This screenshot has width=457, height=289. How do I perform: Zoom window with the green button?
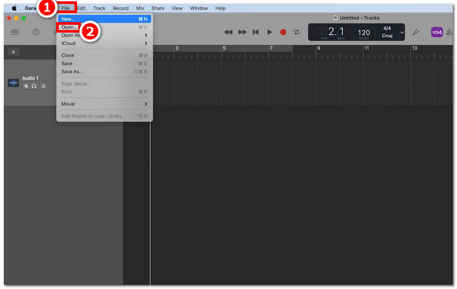pos(24,18)
